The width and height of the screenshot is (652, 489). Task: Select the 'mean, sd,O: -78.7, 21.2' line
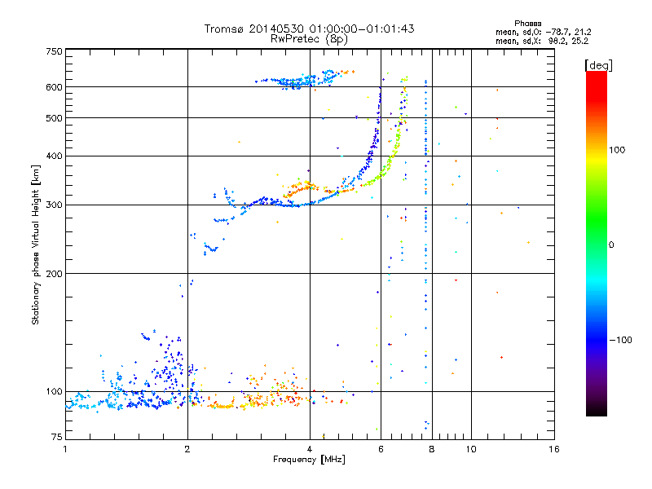click(543, 32)
